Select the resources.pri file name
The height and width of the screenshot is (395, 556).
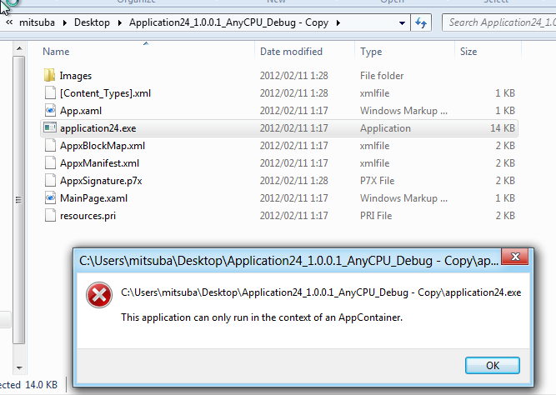[88, 216]
